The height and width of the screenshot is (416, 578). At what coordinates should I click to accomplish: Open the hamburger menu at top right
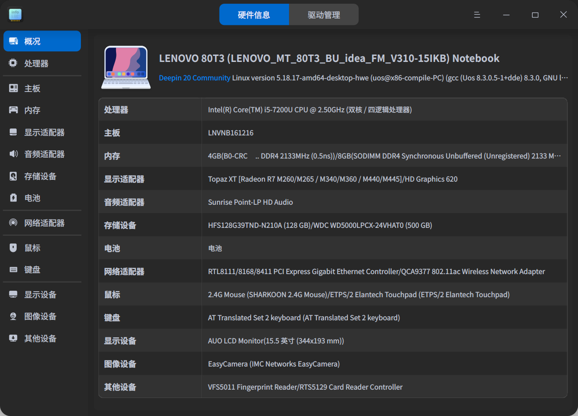point(477,14)
